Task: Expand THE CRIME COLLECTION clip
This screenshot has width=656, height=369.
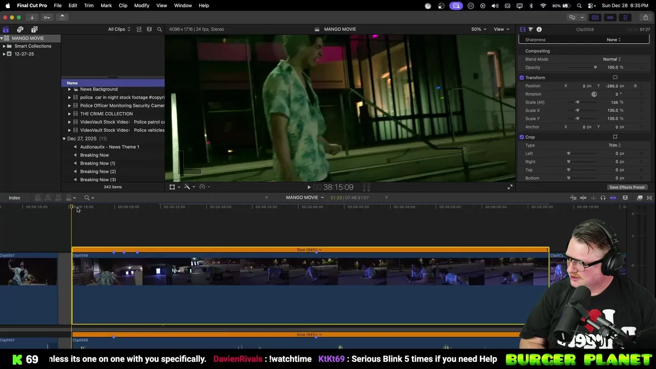Action: point(69,114)
